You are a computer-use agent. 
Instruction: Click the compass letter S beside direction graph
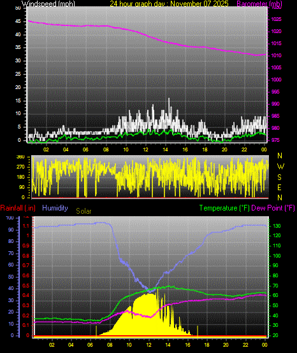tap(279, 177)
